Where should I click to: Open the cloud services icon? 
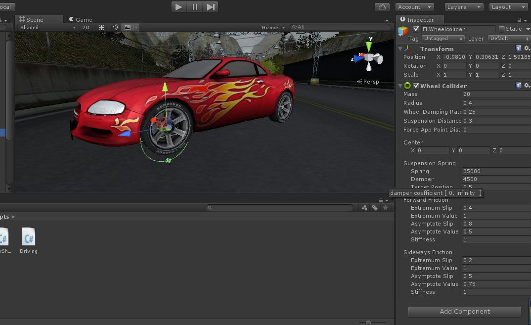point(382,7)
